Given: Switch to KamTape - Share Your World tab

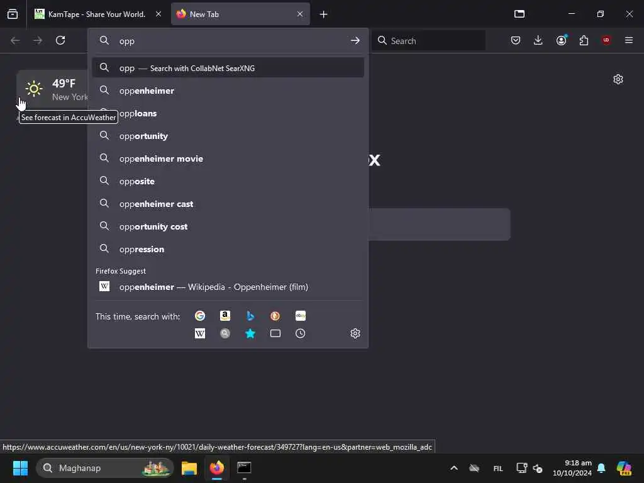Looking at the screenshot, I should [x=97, y=14].
